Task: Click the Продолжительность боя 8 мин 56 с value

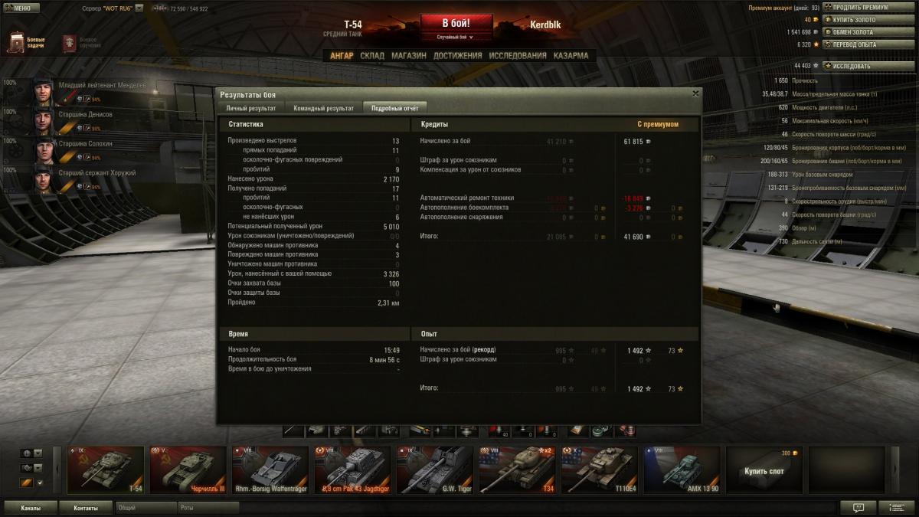Action: click(x=384, y=359)
